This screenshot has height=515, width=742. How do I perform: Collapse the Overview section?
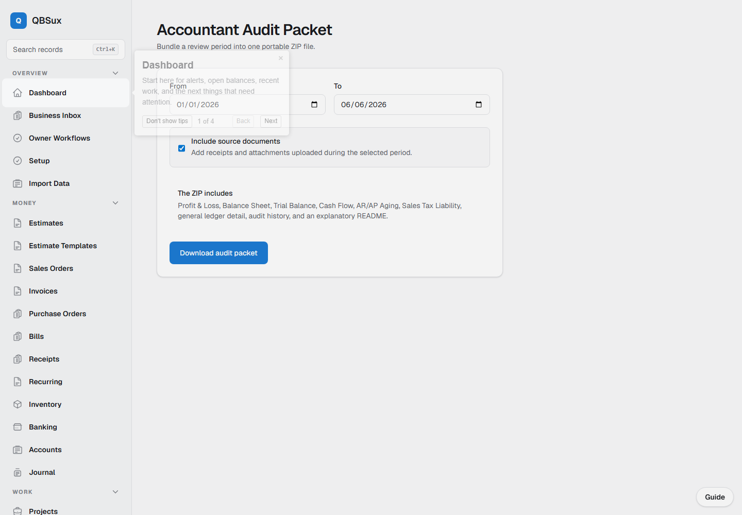pyautogui.click(x=115, y=73)
